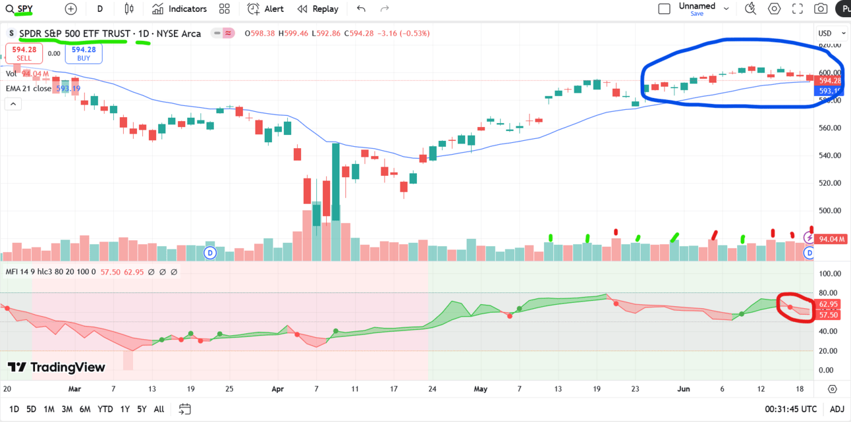This screenshot has width=851, height=422.
Task: Select the YTD time range
Action: (x=105, y=409)
